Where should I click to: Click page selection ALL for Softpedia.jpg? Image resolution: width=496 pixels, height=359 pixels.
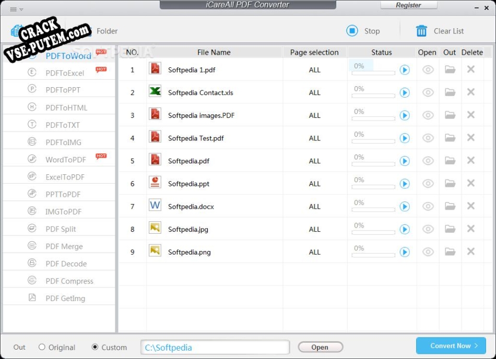(x=315, y=230)
